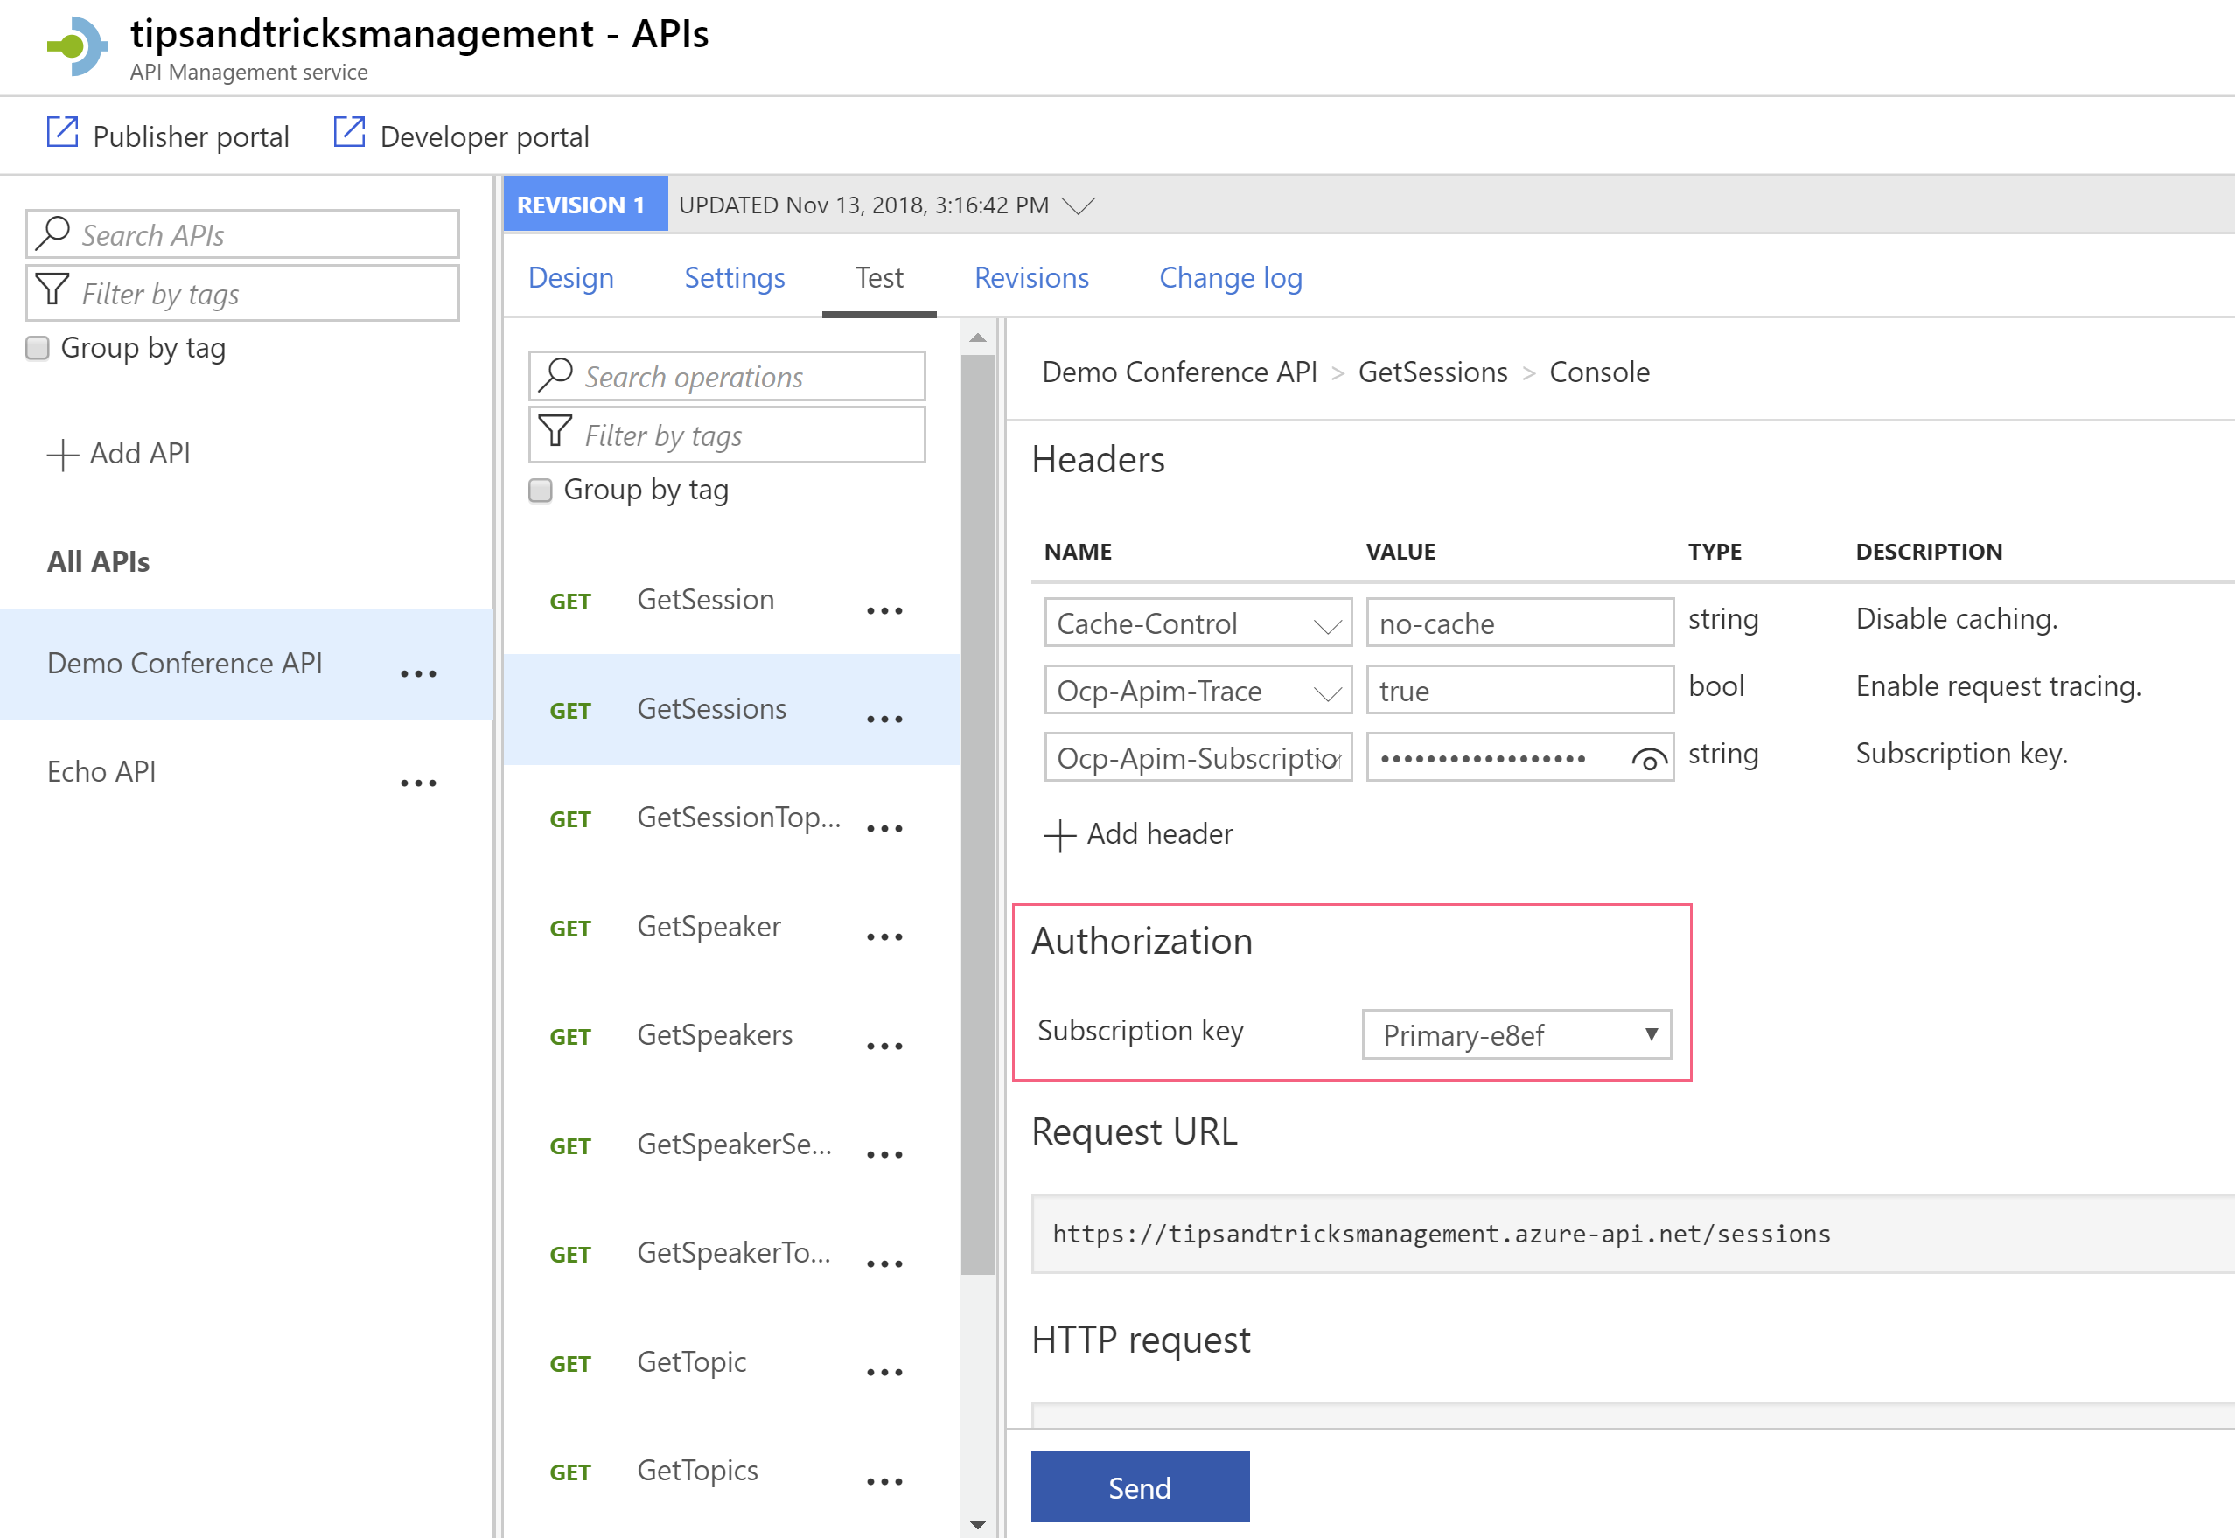Image resolution: width=2235 pixels, height=1538 pixels.
Task: Click Add header
Action: (x=1160, y=833)
